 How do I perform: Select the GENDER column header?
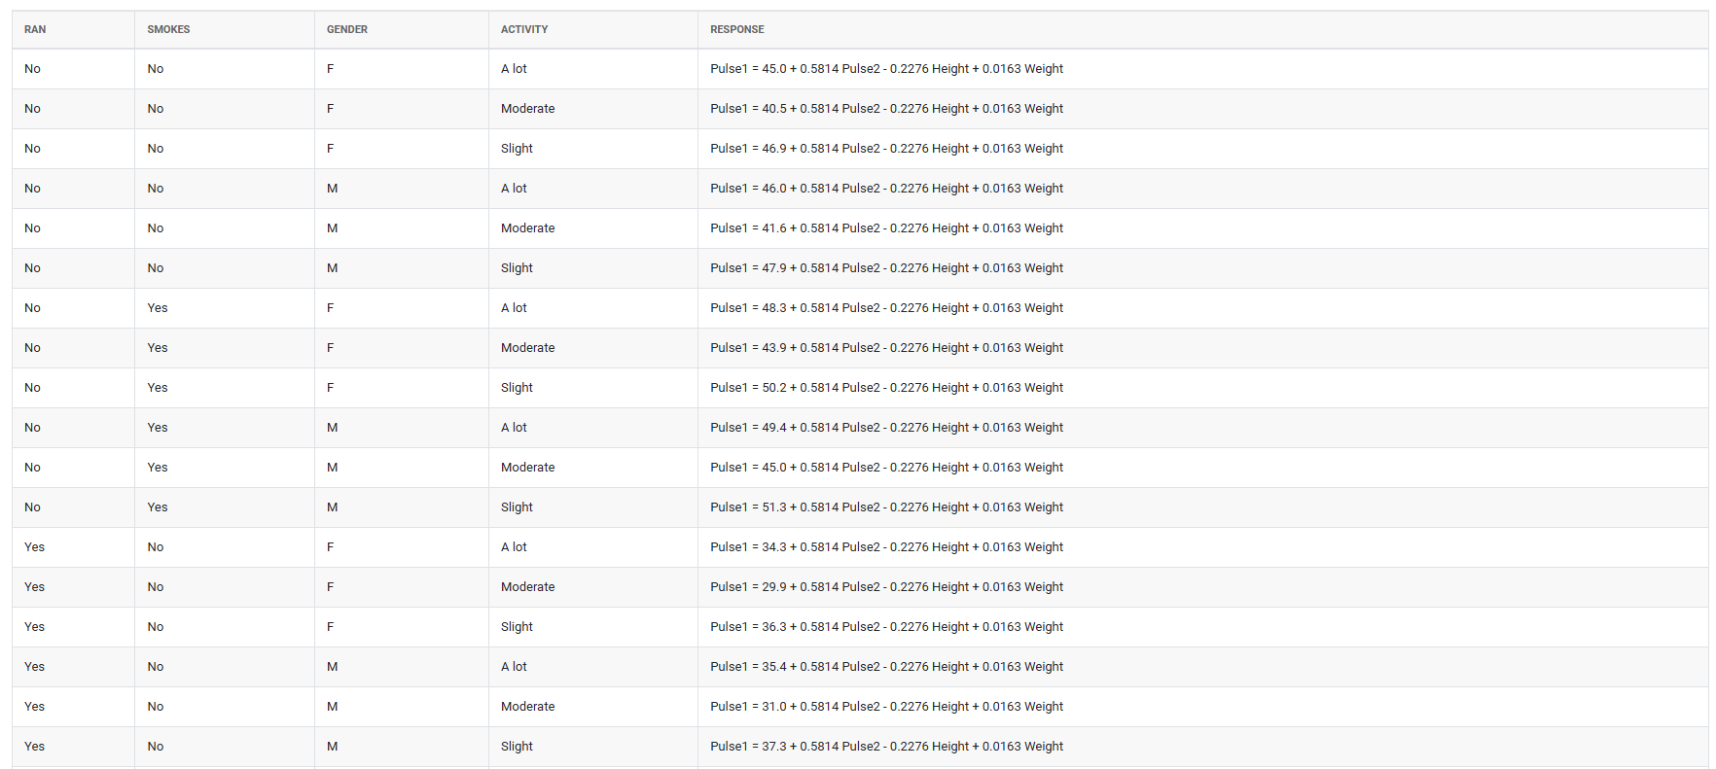[x=346, y=29]
